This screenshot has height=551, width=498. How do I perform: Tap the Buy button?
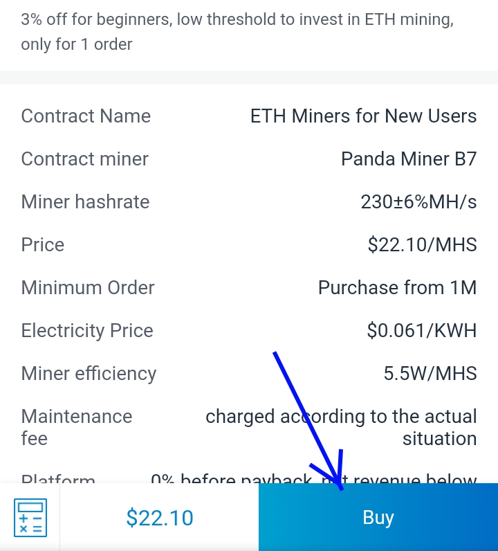coord(378,517)
